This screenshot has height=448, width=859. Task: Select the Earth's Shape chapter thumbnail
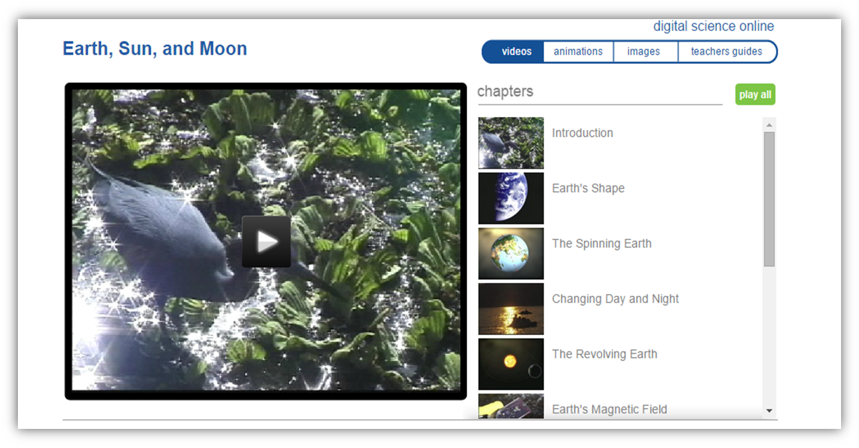click(x=511, y=198)
